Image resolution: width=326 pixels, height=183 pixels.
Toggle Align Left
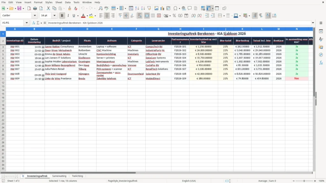101,16
